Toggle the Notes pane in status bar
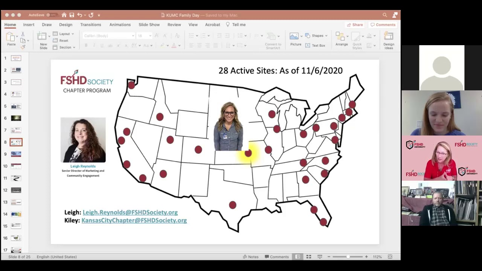Screen dimensions: 482x271 pos(250,257)
